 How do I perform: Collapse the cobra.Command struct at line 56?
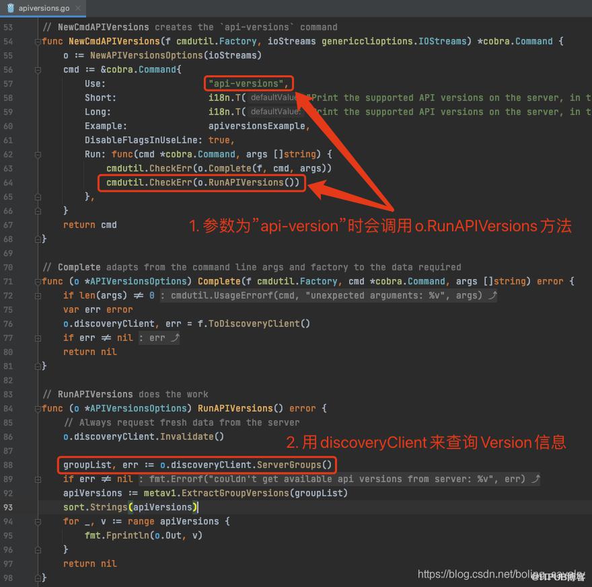(x=38, y=70)
